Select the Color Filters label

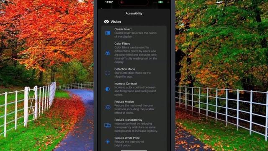122,44
